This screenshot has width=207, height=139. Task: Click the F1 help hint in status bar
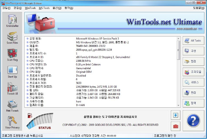(23, 135)
